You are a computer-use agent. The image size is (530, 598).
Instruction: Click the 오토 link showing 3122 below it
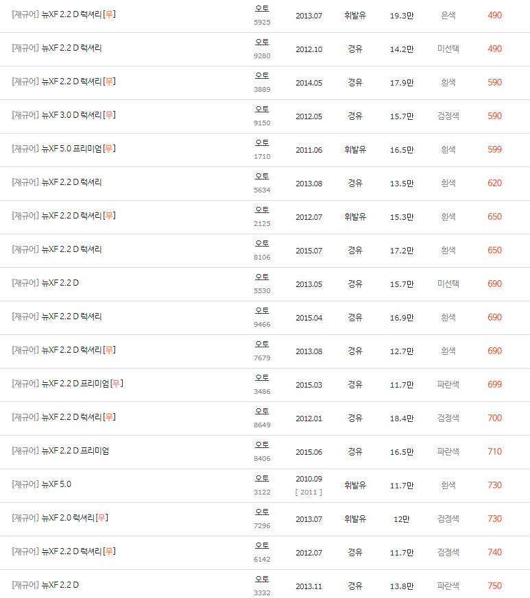261,479
